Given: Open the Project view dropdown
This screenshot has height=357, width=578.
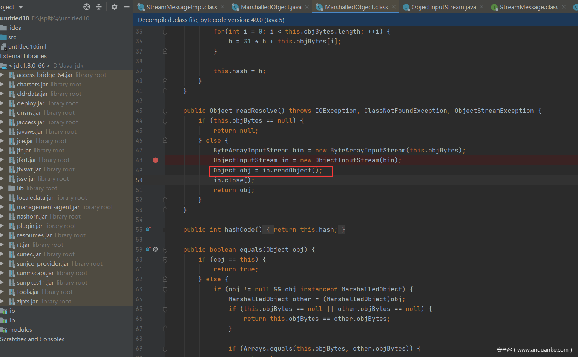Looking at the screenshot, I should coord(21,7).
